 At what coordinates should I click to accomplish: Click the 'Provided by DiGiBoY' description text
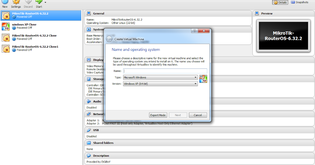pos(98,162)
